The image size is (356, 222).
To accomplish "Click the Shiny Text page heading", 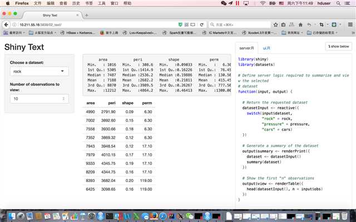I will click(x=24, y=47).
